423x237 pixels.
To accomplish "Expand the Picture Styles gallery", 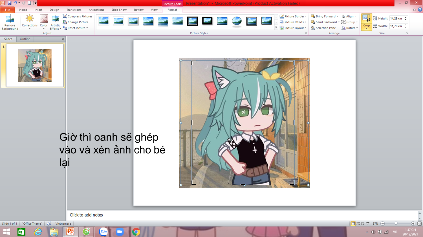I will click(x=276, y=28).
